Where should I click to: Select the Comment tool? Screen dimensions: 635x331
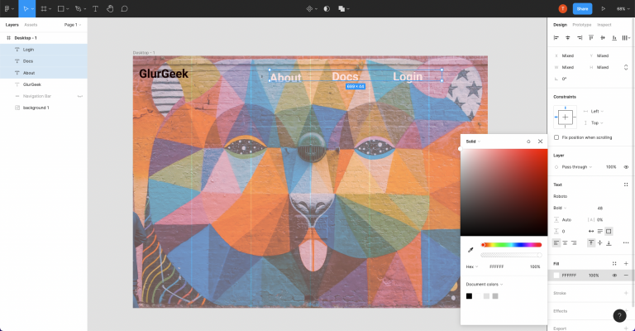[x=124, y=8]
